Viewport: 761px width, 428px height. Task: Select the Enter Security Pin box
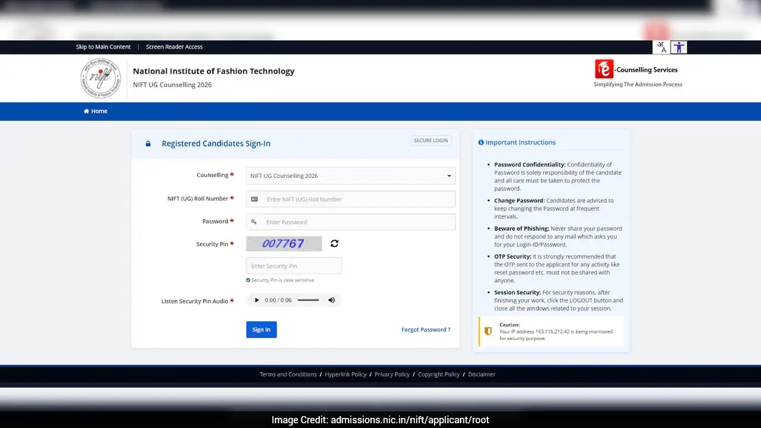tap(294, 266)
